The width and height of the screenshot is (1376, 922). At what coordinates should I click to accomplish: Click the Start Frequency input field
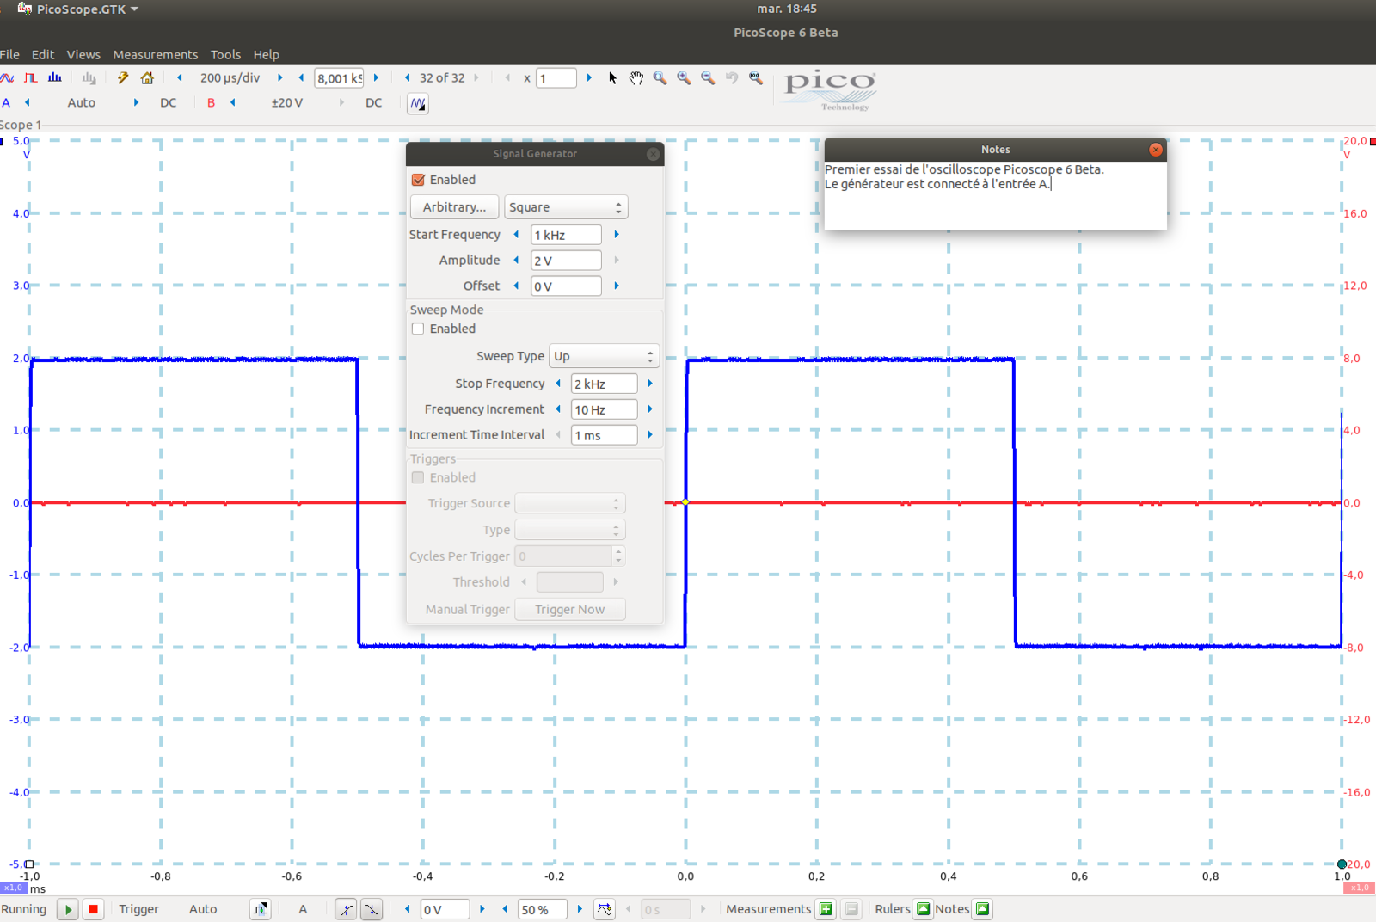coord(565,235)
